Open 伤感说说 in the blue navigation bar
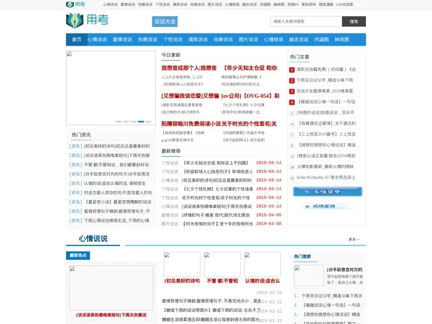Viewport: 432px width, 324px height. click(148, 40)
